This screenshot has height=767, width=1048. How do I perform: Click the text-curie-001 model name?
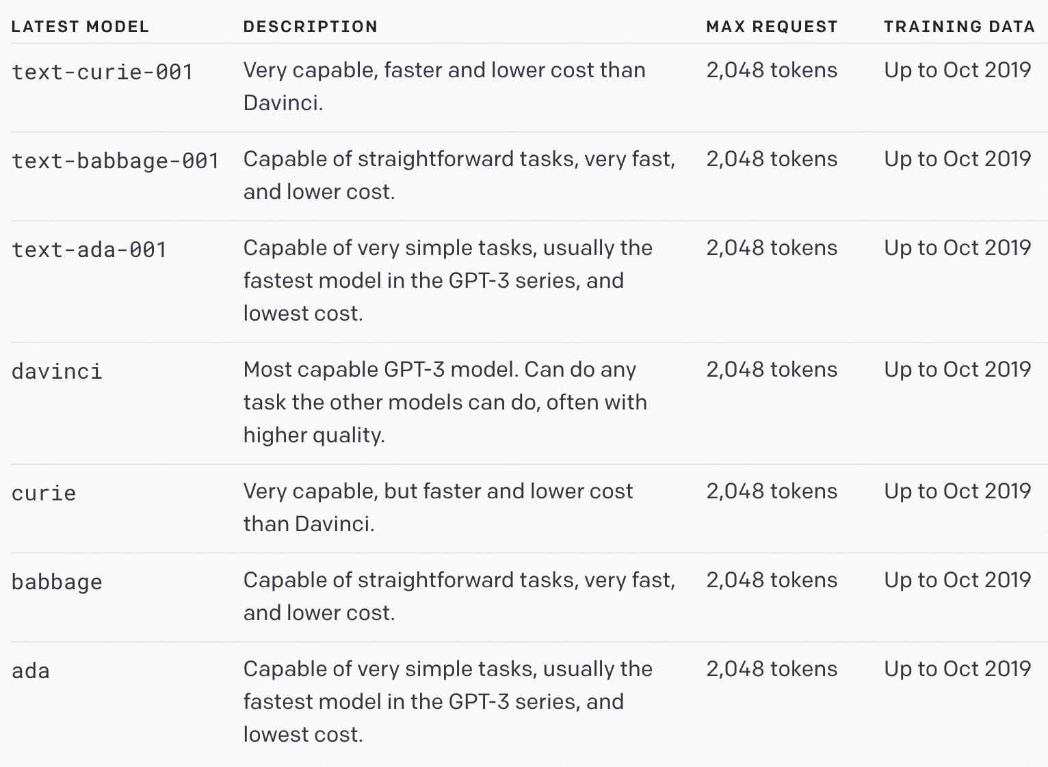coord(103,72)
